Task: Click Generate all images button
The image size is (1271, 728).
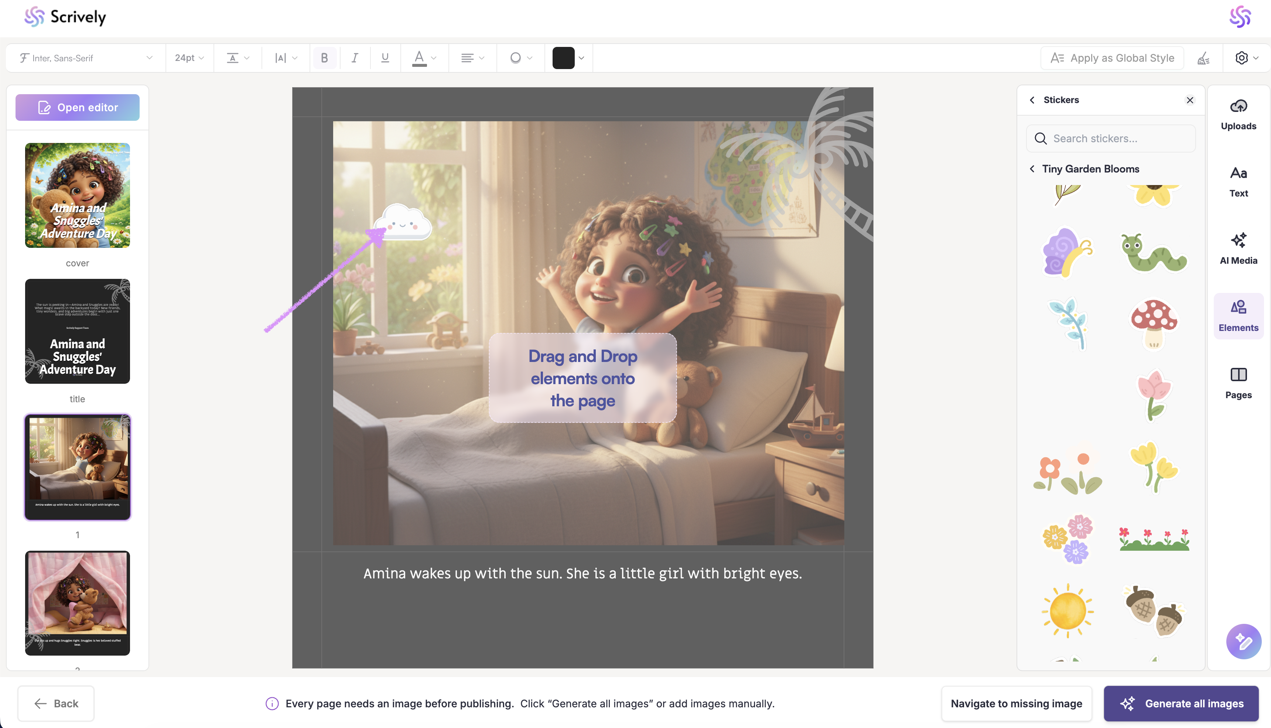Action: pos(1181,703)
